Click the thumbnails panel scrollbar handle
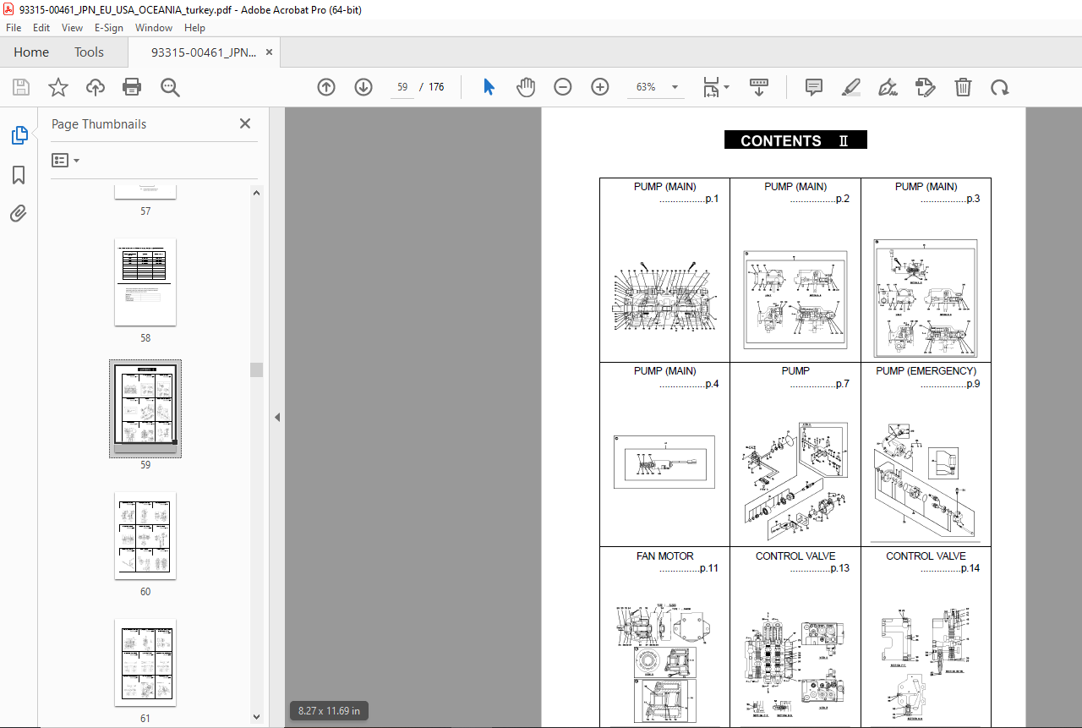Image resolution: width=1082 pixels, height=728 pixels. (256, 369)
